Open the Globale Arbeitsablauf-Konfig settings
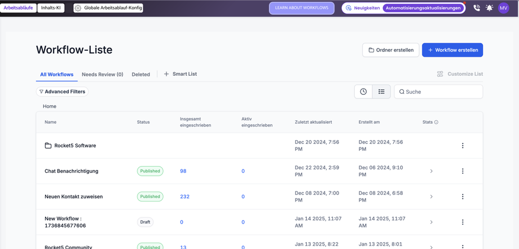Viewport: 519px width, 249px height. point(108,8)
